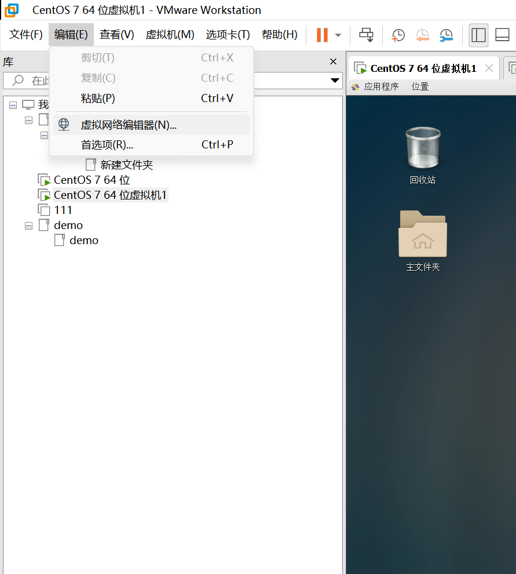The width and height of the screenshot is (516, 574).
Task: Toggle library sidebar view icon
Action: point(478,35)
